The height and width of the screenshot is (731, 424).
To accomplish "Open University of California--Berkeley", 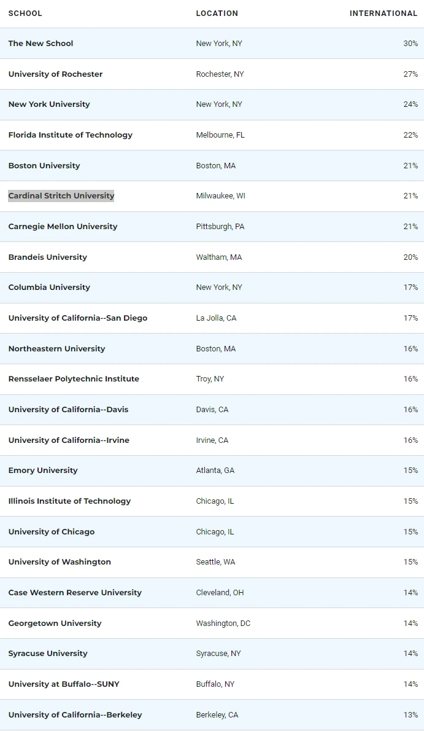I will [75, 715].
